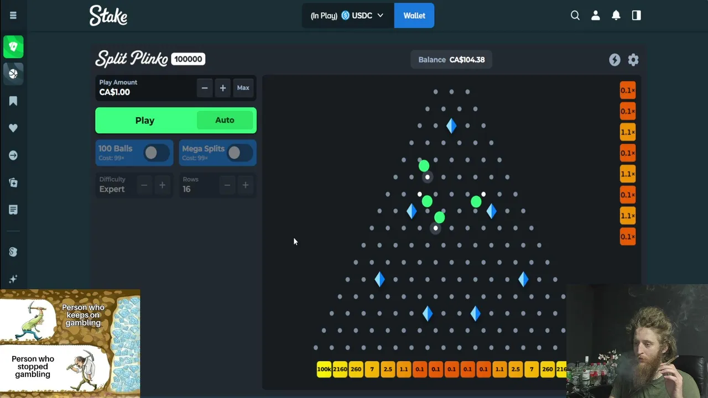Add Rows with the plus button
Viewport: 708px width, 398px height.
(x=245, y=185)
